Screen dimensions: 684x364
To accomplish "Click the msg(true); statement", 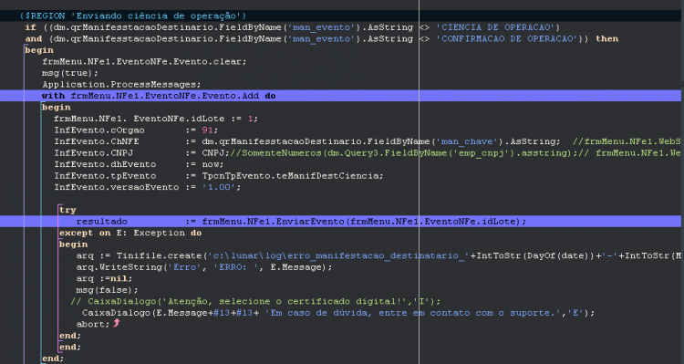I will tap(70, 73).
